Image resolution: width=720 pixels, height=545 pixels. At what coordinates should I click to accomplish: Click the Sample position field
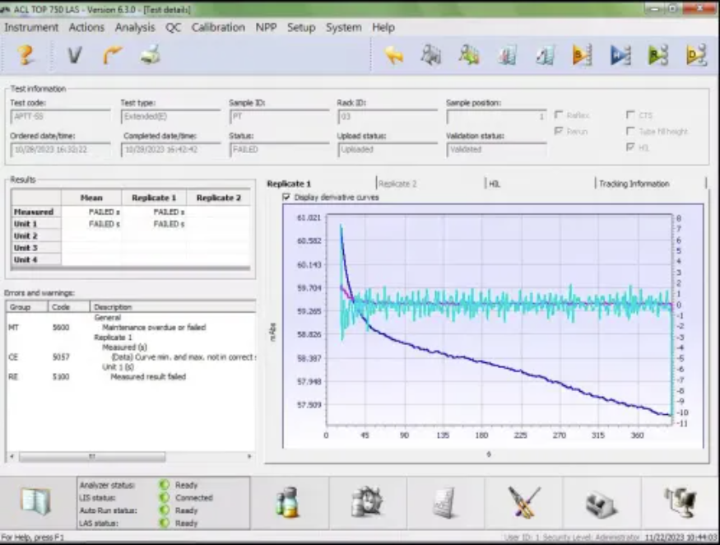click(496, 117)
